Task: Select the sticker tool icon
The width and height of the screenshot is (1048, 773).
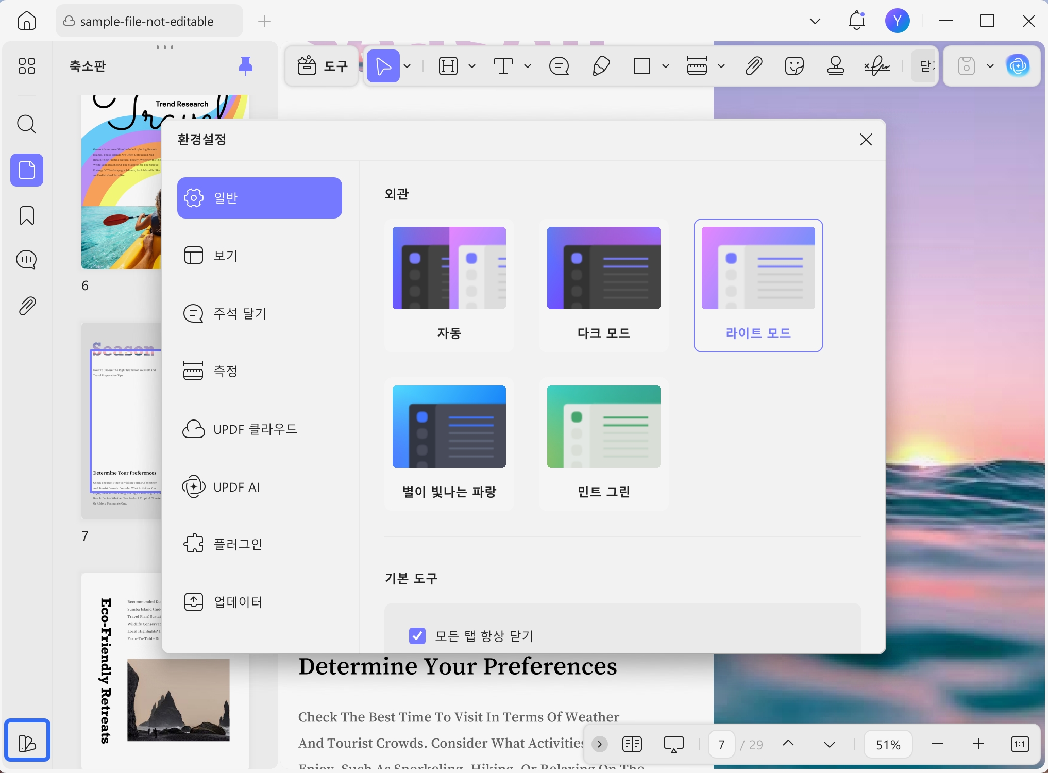Action: tap(794, 66)
